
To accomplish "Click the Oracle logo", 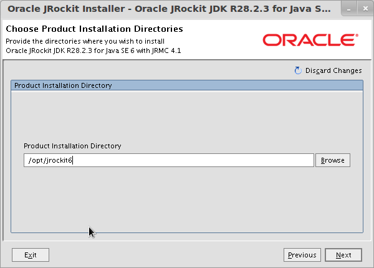I will (x=310, y=40).
